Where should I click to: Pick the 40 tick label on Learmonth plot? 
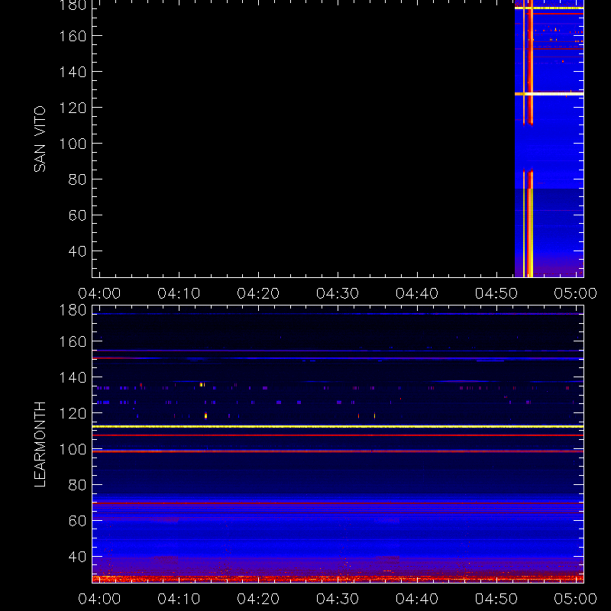[77, 557]
